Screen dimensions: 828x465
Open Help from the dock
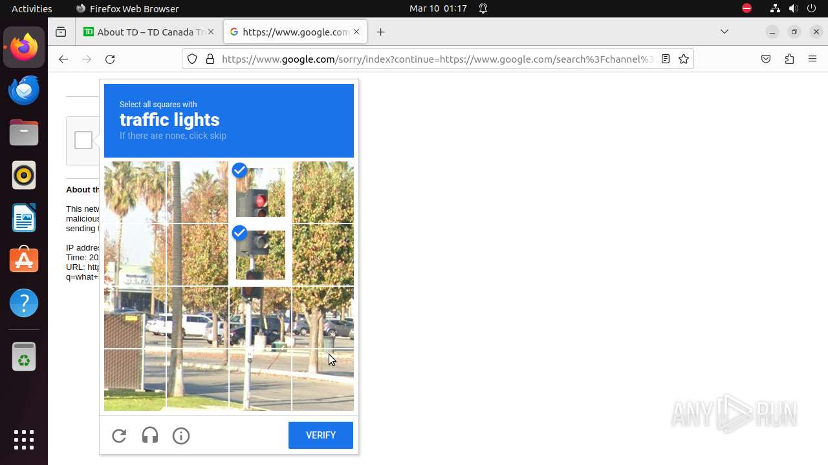point(24,303)
